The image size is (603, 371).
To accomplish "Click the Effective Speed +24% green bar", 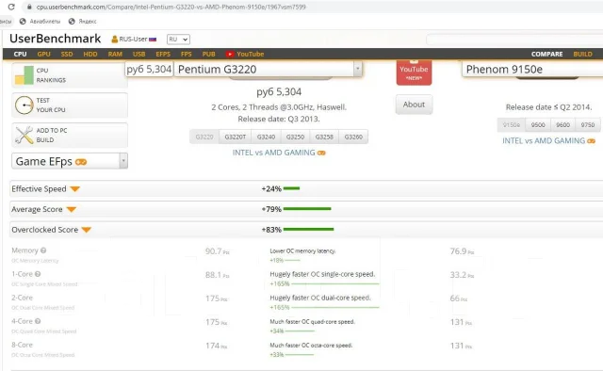I will pyautogui.click(x=291, y=188).
